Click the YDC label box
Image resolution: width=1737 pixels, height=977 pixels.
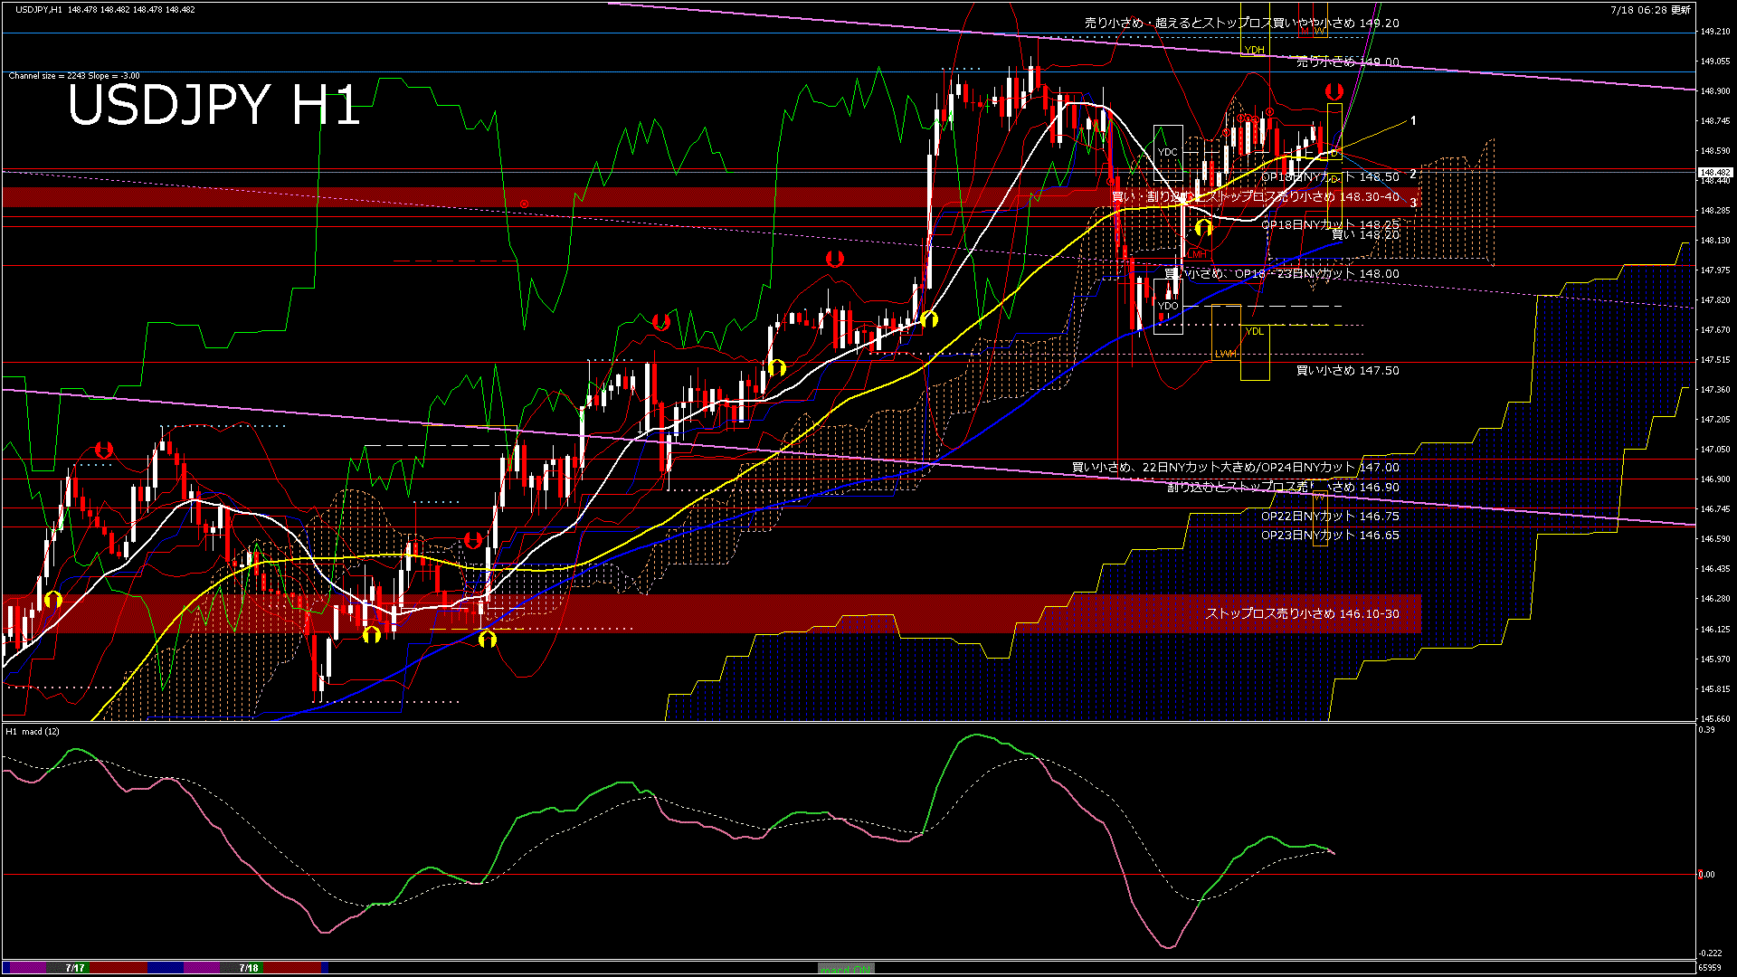click(1168, 152)
